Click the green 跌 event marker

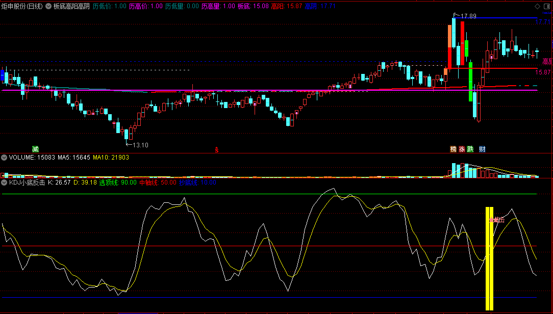click(470, 149)
